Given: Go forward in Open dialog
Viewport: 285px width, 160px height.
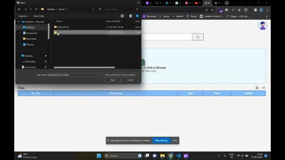Looking at the screenshot, I should pos(25,9).
